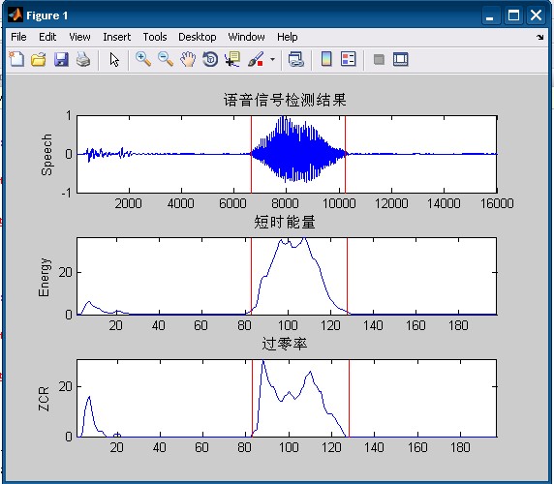The height and width of the screenshot is (484, 554).
Task: Show plot tools and dock figure
Action: pyautogui.click(x=401, y=59)
